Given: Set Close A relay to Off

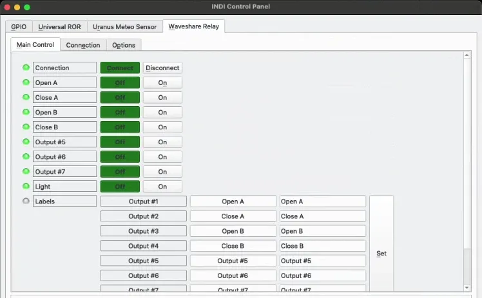Looking at the screenshot, I should pos(120,98).
